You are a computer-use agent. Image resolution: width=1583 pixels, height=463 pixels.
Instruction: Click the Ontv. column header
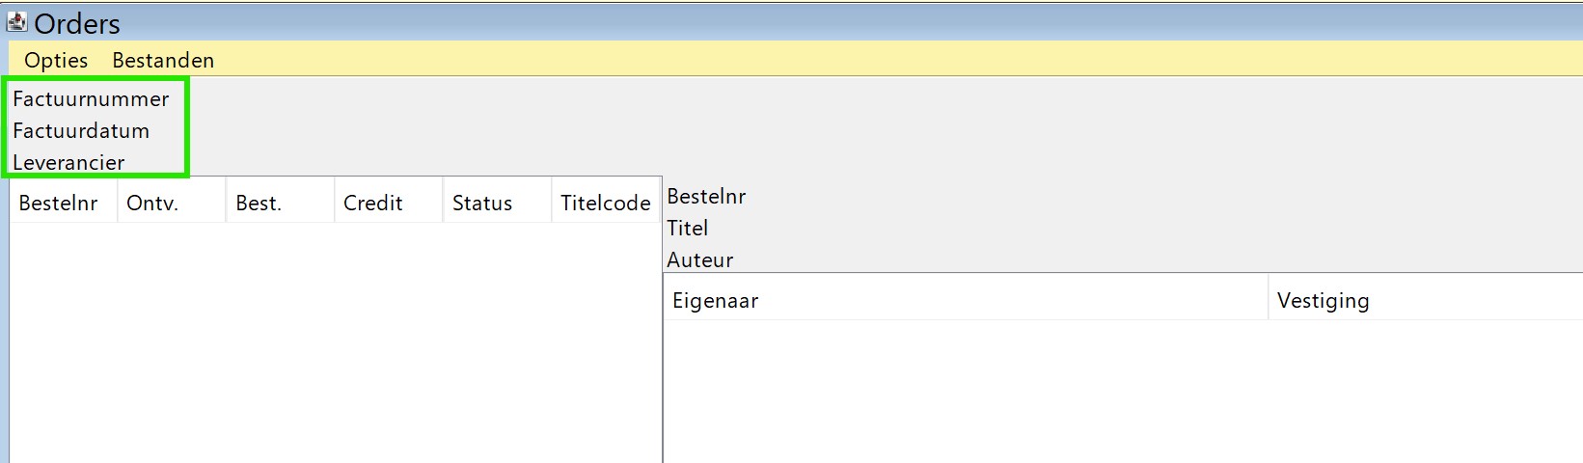[x=152, y=203]
